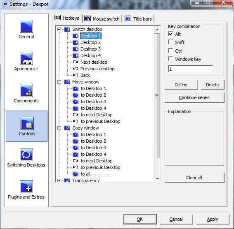Click the Cancel button

pos(176,219)
